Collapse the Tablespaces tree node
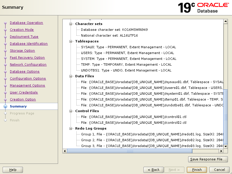Image resolution: width=232 pixels, height=174 pixels. click(x=71, y=41)
